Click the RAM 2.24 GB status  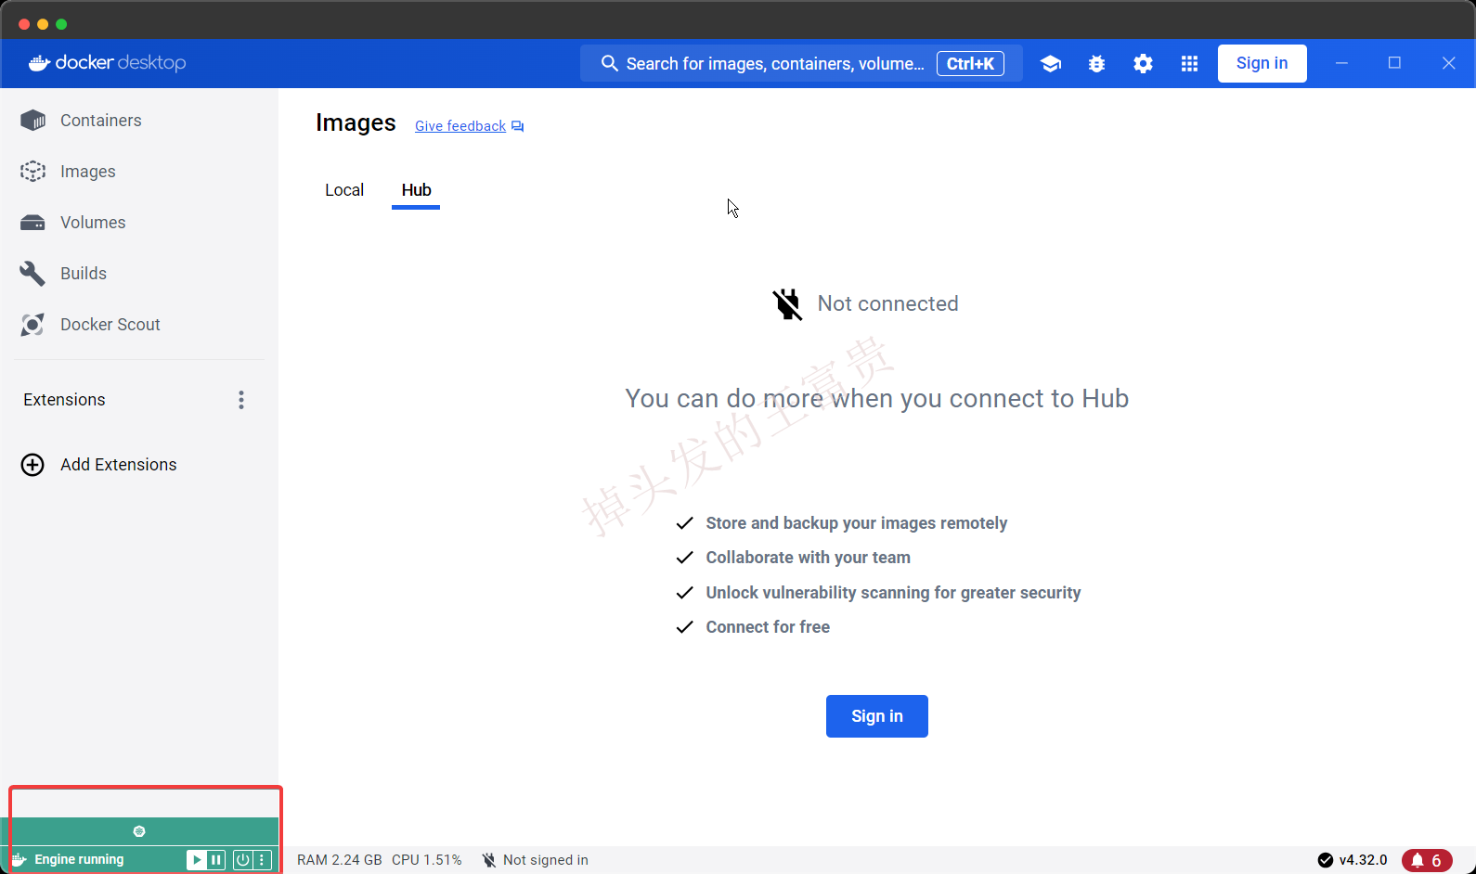pyautogui.click(x=340, y=860)
